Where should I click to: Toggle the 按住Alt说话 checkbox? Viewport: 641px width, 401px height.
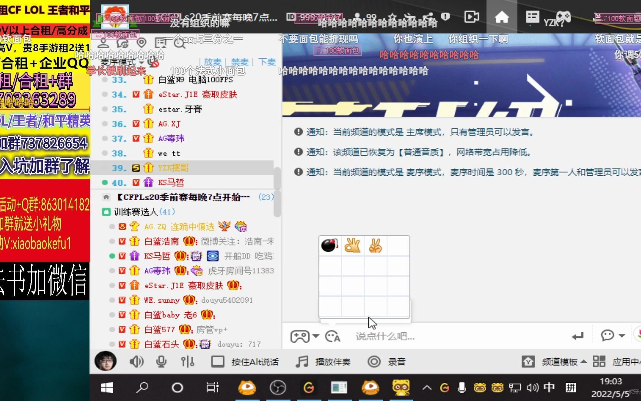tap(218, 362)
